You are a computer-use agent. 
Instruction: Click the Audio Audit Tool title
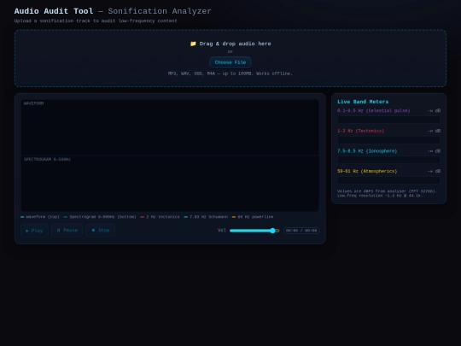(54, 11)
